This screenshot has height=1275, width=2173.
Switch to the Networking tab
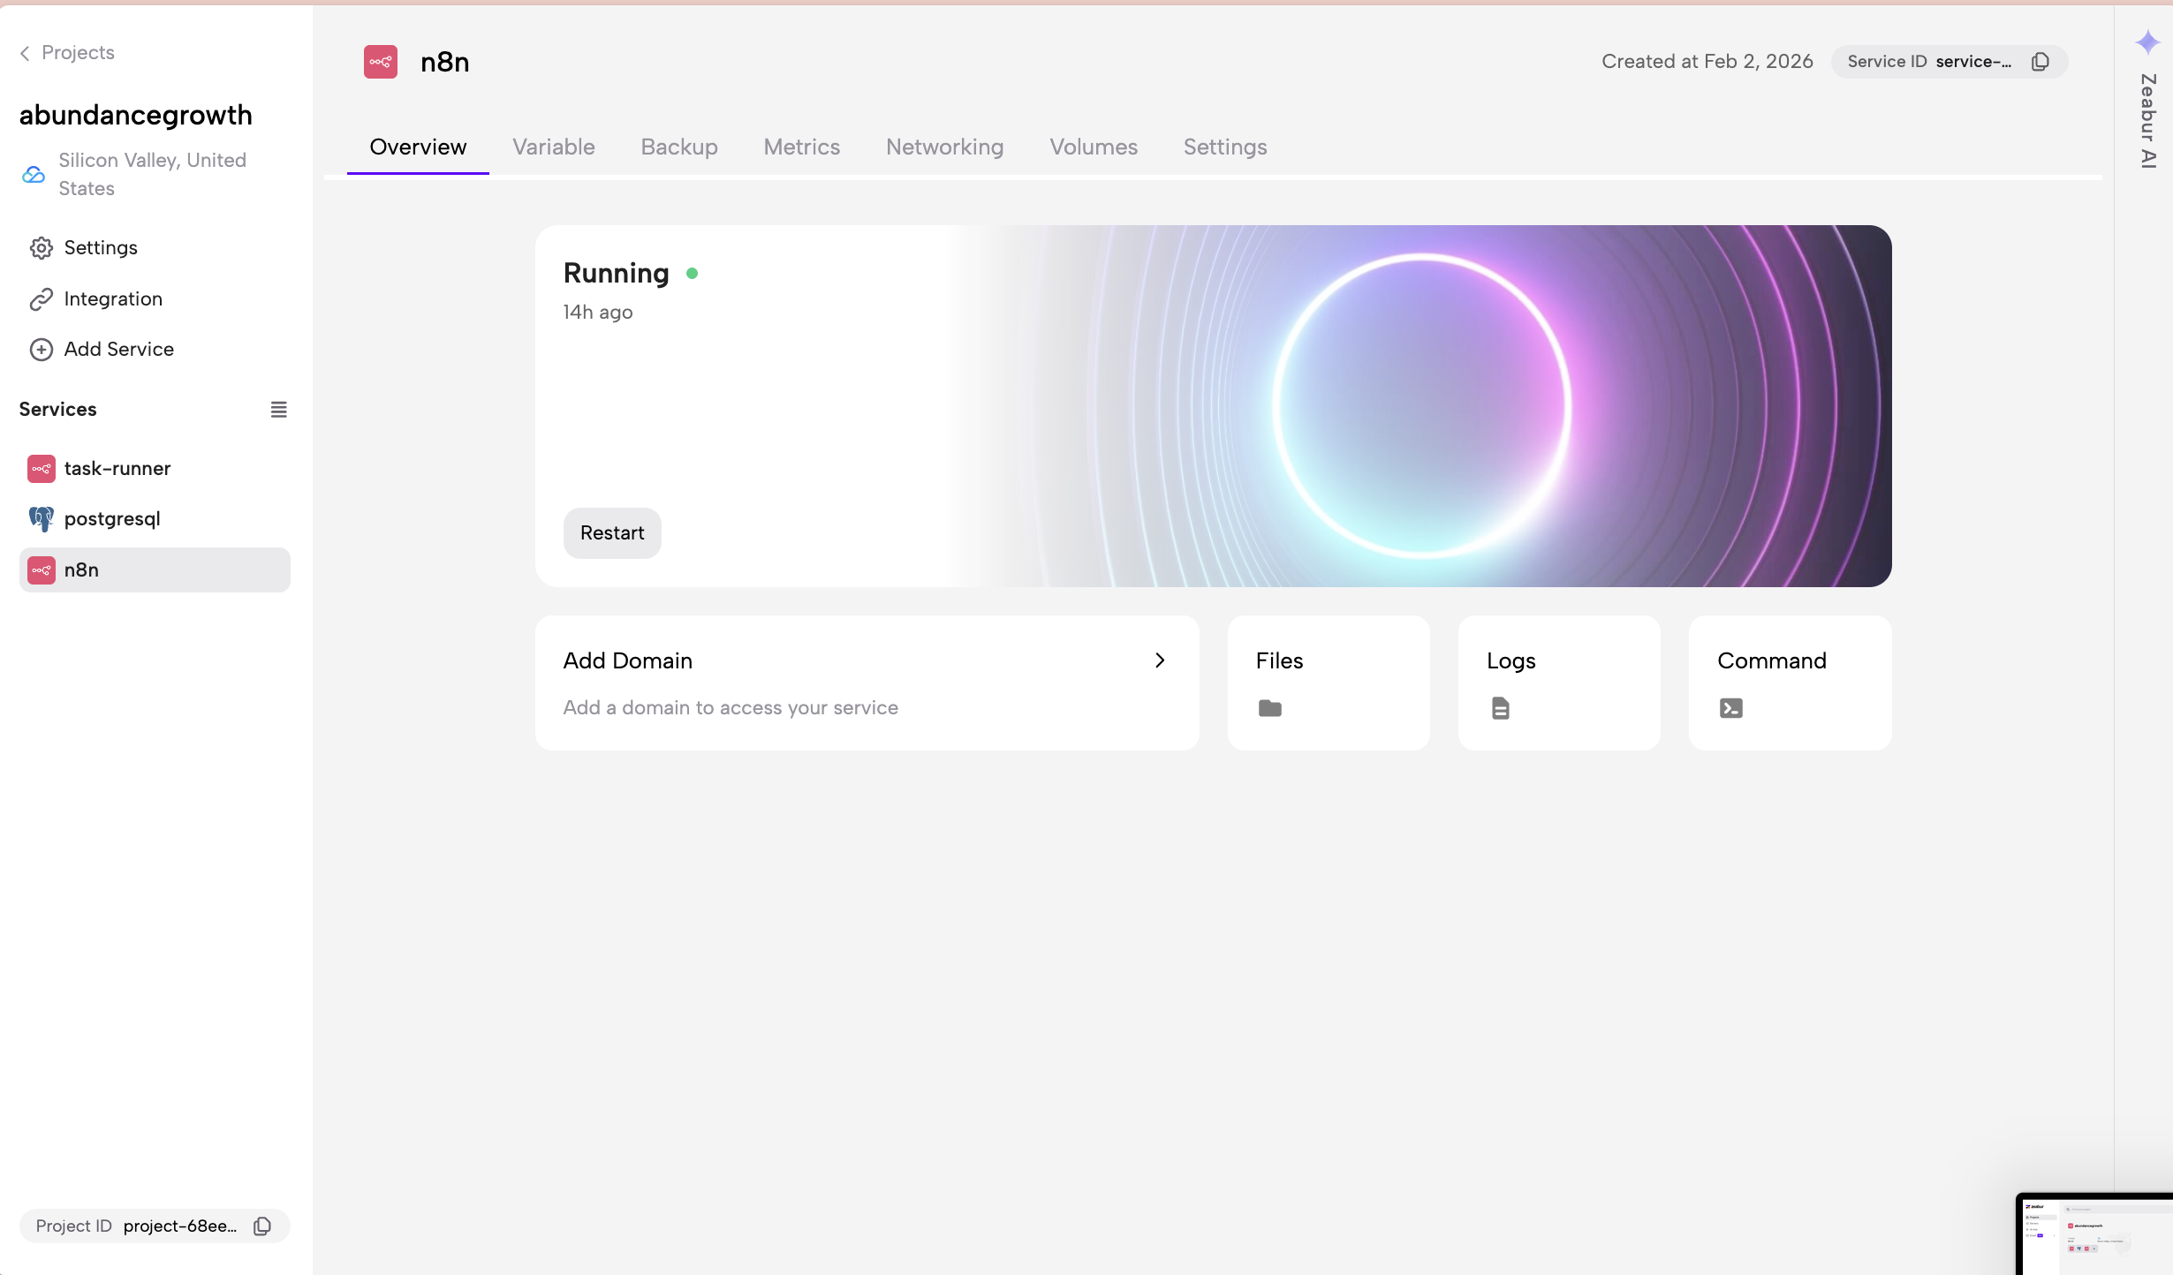(944, 147)
